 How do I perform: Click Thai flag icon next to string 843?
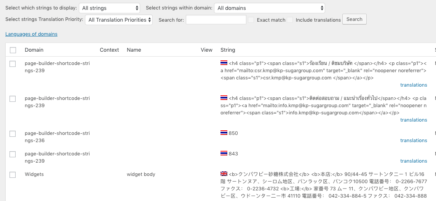(224, 154)
